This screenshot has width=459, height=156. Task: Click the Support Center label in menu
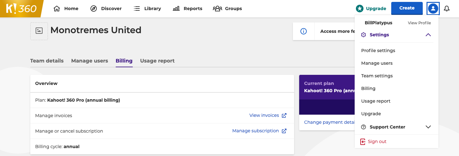[387, 127]
